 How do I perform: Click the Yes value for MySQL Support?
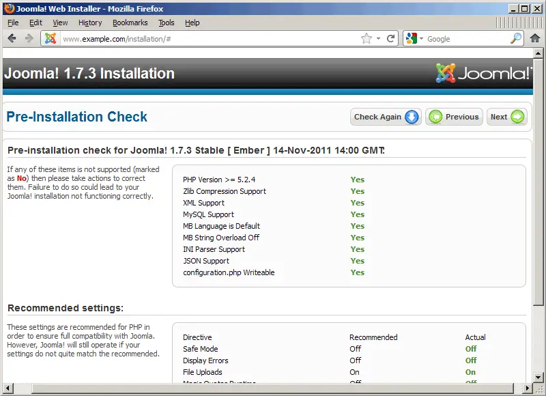[x=357, y=214]
